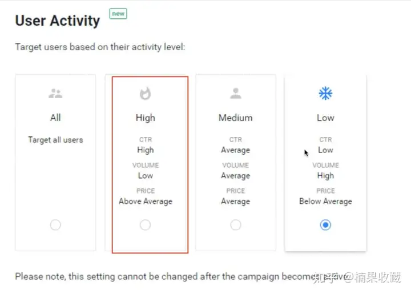Click the green 'new' badge
Image resolution: width=411 pixels, height=294 pixels.
118,14
